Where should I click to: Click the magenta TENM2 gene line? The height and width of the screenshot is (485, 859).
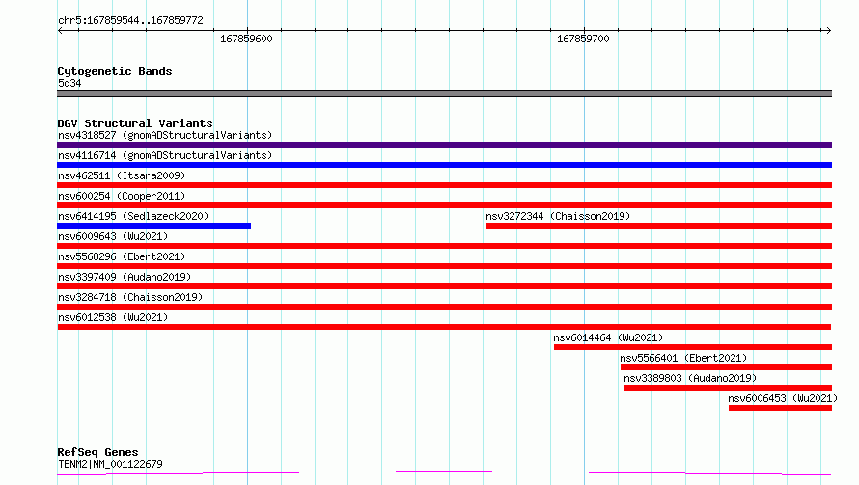pos(444,473)
